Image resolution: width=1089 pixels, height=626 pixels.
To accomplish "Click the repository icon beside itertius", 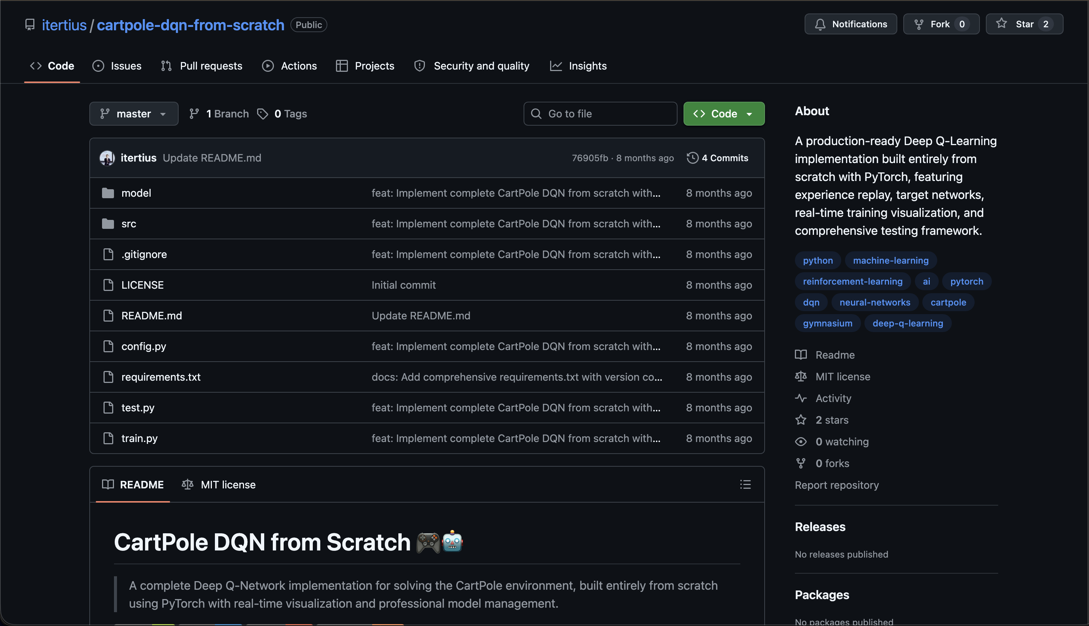I will 30,25.
